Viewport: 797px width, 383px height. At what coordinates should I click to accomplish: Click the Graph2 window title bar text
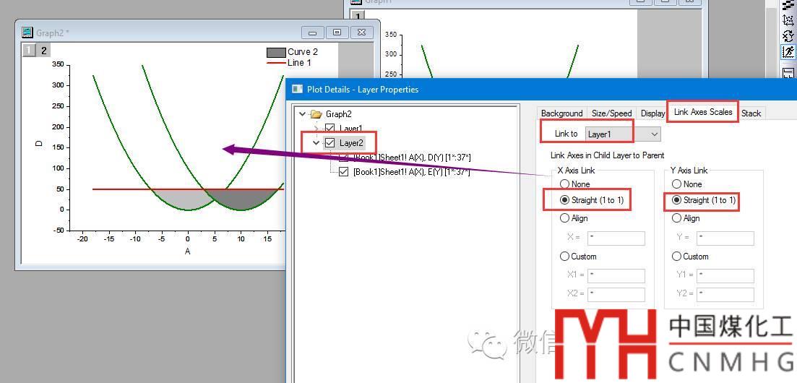click(x=52, y=33)
